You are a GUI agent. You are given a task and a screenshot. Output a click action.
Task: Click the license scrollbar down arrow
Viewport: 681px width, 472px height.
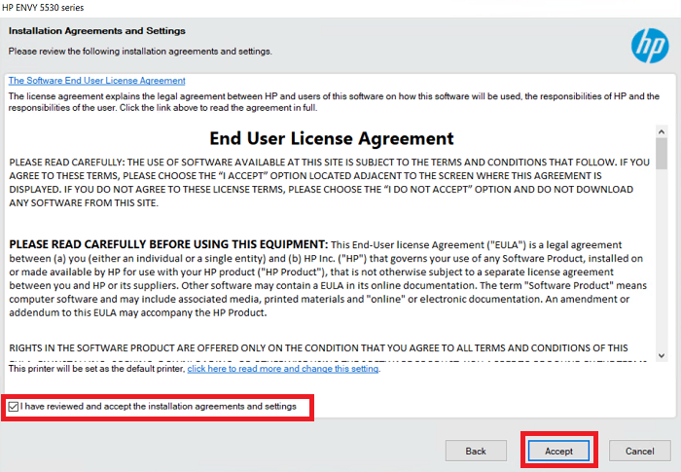coord(662,355)
